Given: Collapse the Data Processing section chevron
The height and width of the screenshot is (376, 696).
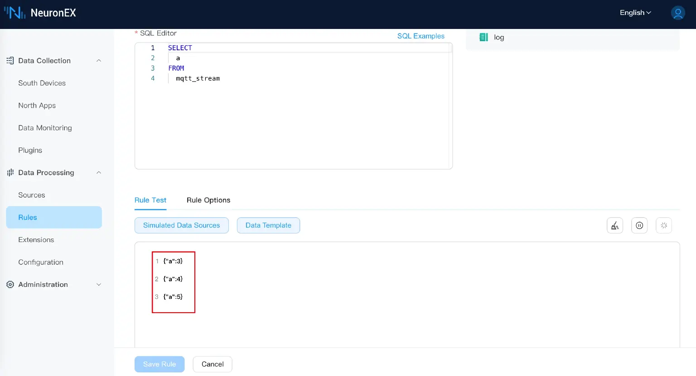Looking at the screenshot, I should (99, 172).
